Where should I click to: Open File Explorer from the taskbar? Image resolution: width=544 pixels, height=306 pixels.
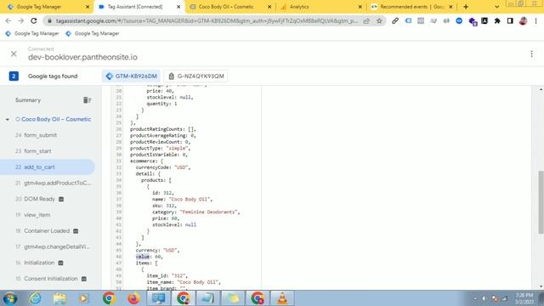tap(59, 298)
